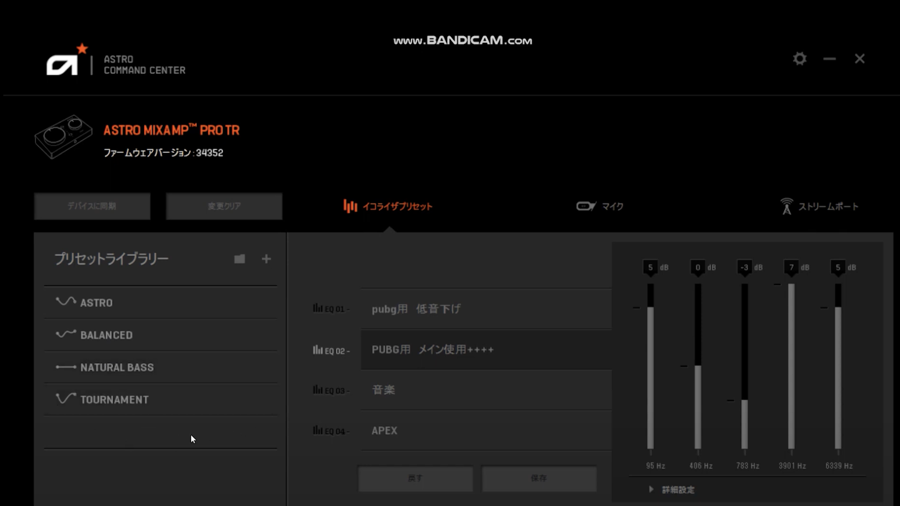Screen dimensions: 900x506
Task: Click the 95 Hz frequency label
Action: click(655, 466)
